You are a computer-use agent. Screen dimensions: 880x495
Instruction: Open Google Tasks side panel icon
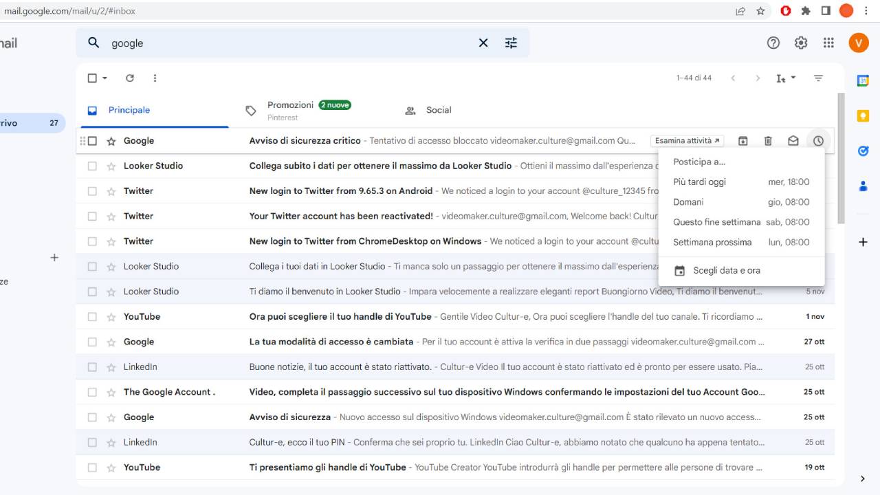click(x=863, y=151)
